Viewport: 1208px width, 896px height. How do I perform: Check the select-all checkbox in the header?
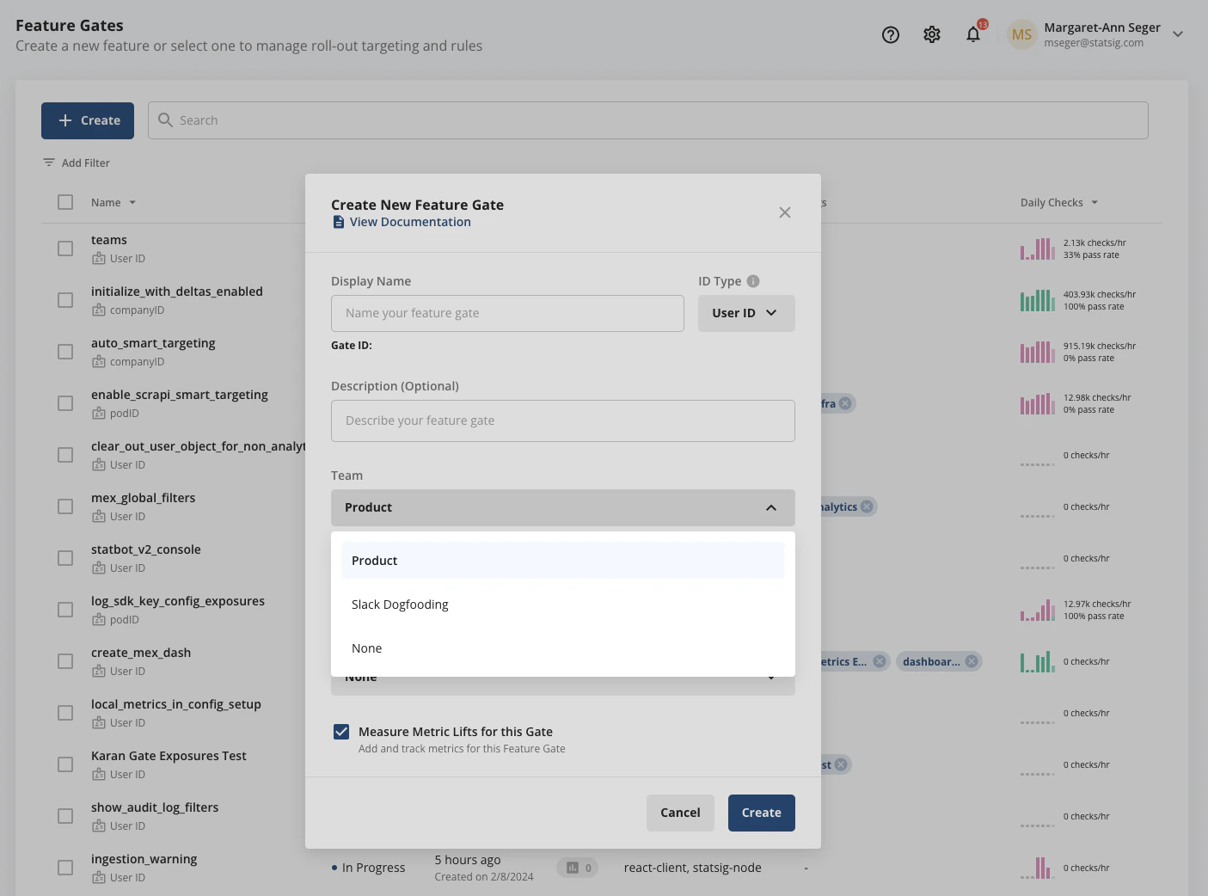pyautogui.click(x=65, y=201)
